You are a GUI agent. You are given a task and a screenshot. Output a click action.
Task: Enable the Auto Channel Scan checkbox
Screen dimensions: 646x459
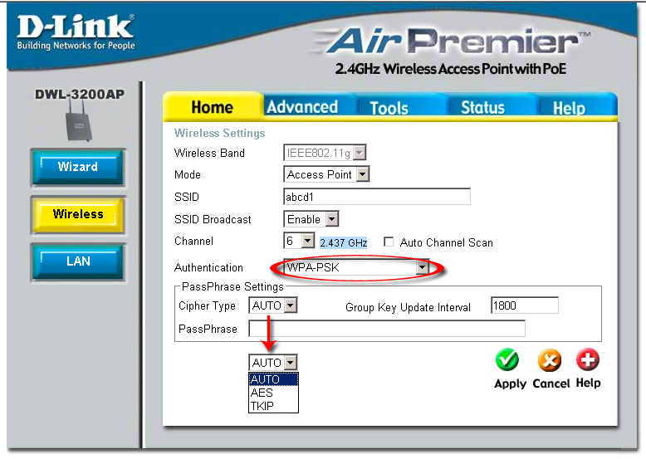point(388,242)
